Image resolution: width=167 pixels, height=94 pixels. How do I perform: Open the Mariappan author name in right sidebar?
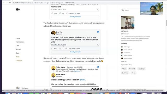124,31
